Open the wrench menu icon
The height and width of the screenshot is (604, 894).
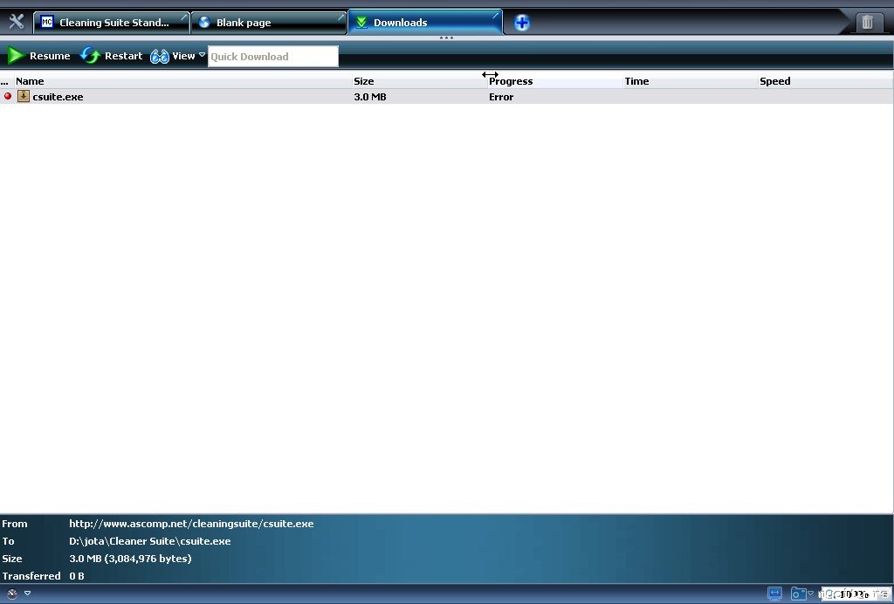pos(16,22)
